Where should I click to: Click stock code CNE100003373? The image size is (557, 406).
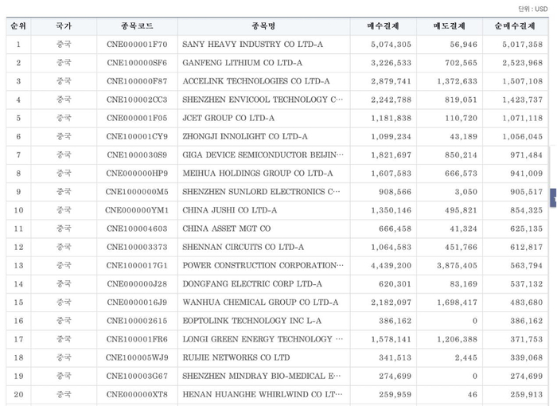[x=137, y=247]
